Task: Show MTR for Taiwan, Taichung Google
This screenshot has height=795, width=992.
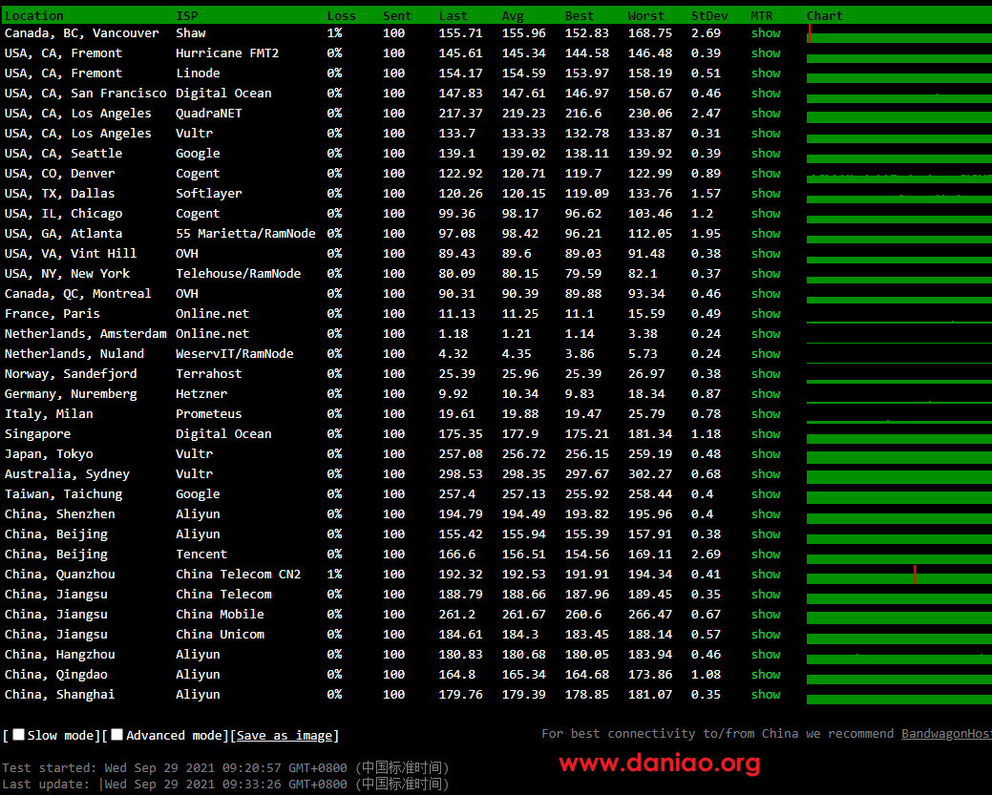Action: tap(766, 494)
